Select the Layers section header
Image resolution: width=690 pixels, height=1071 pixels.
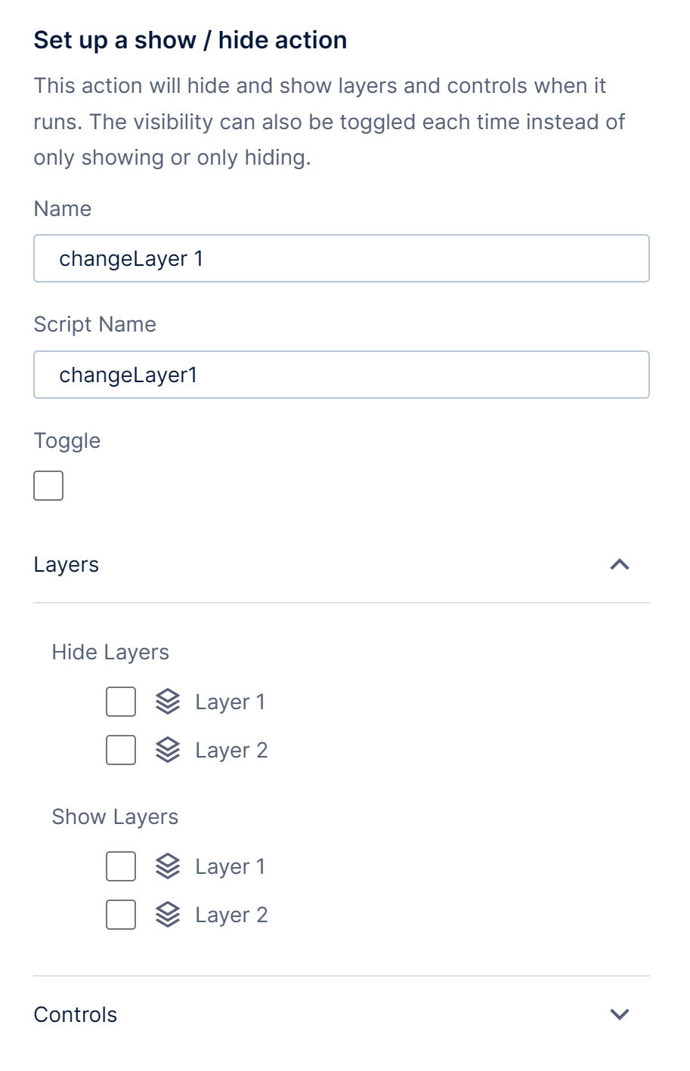click(67, 563)
